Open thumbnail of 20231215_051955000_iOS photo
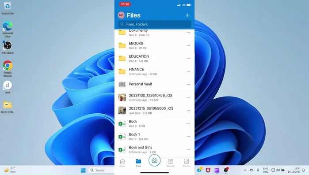This screenshot has height=175, width=309. 122,110
